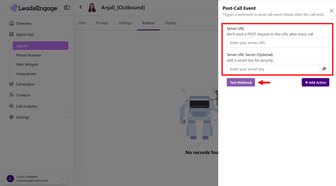This screenshot has height=186, width=336.
Task: Open the Cratio Software account dropdown
Action: click(62, 178)
